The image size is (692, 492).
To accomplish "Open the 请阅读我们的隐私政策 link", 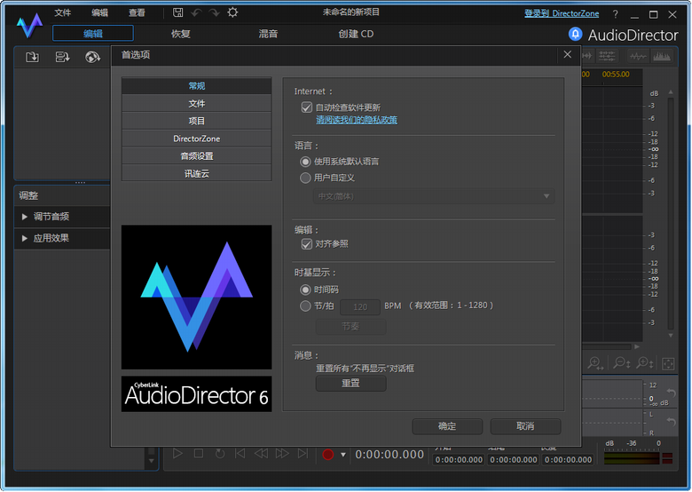I will pyautogui.click(x=357, y=119).
